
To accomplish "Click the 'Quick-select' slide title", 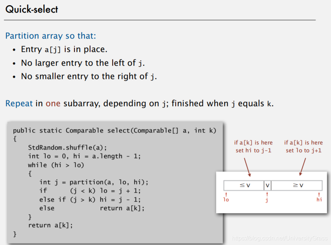I will pos(32,10).
